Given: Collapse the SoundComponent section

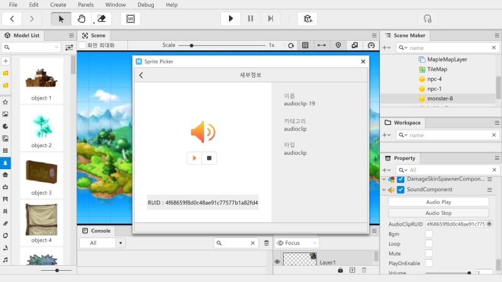Looking at the screenshot, I should tap(384, 189).
